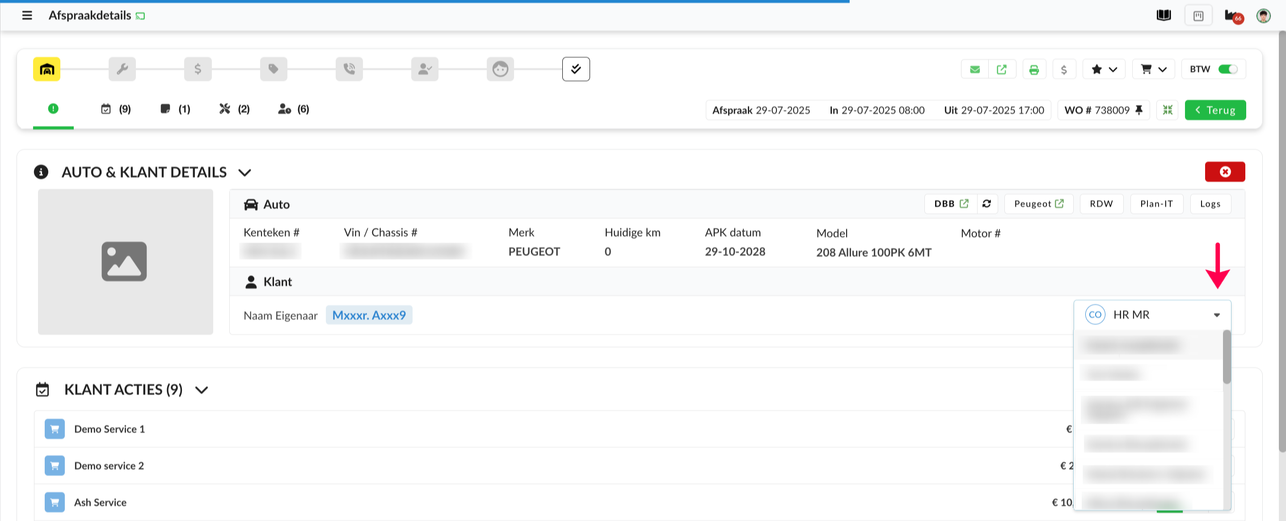The width and height of the screenshot is (1286, 521).
Task: Click the dropdown list scrollbar
Action: [1227, 357]
